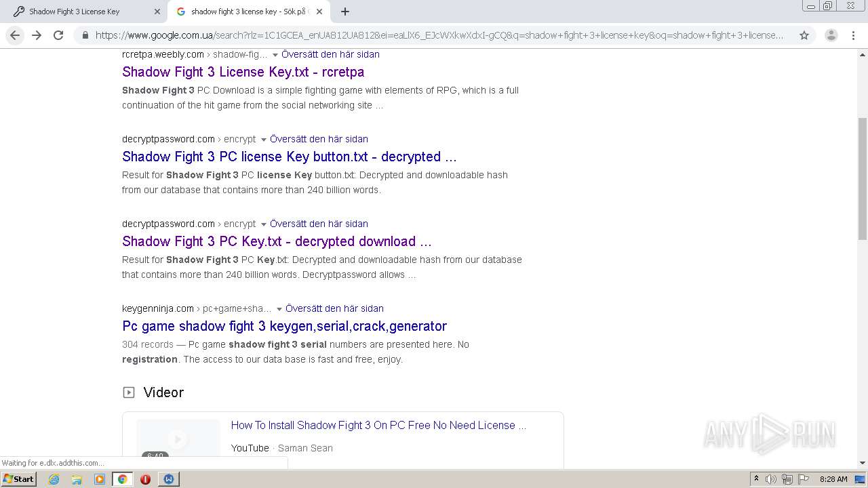868x488 pixels.
Task: Click the 8:28 AM system clock
Action: click(833, 479)
